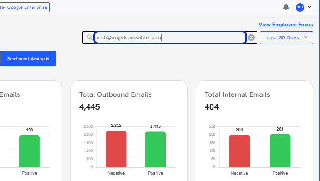Click the 2,252 bar value label
Image resolution: width=320 pixels, height=181 pixels.
(116, 125)
